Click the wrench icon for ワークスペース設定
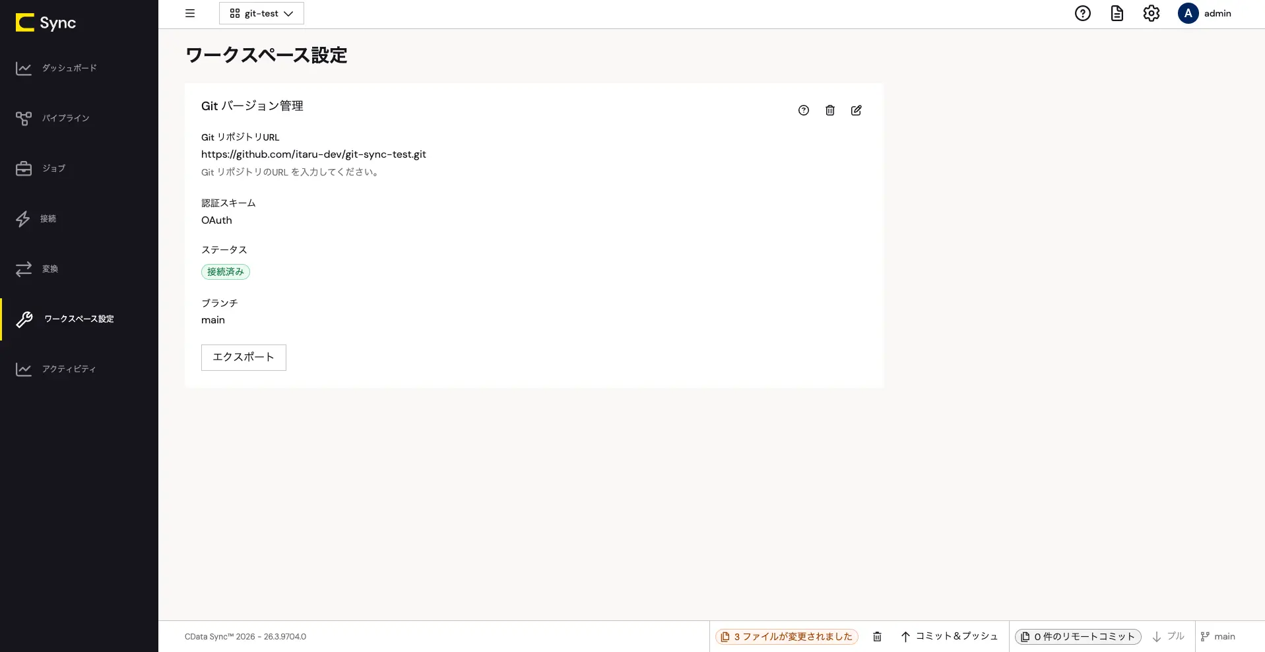Viewport: 1265px width, 652px height. click(24, 319)
